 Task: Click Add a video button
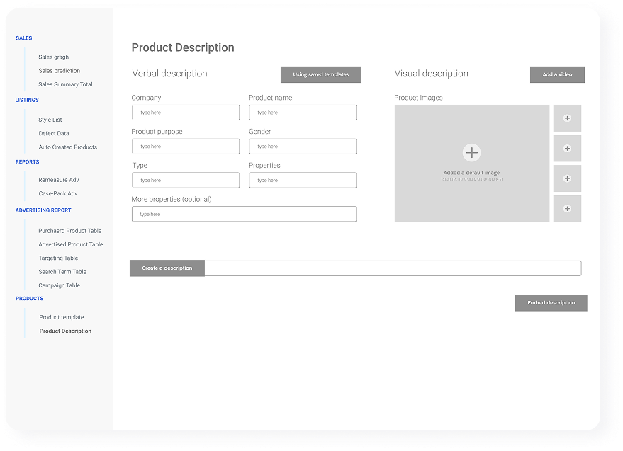(x=557, y=74)
